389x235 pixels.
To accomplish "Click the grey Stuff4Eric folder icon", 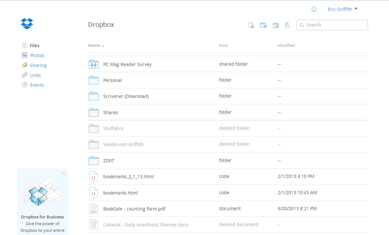I will [93, 129].
